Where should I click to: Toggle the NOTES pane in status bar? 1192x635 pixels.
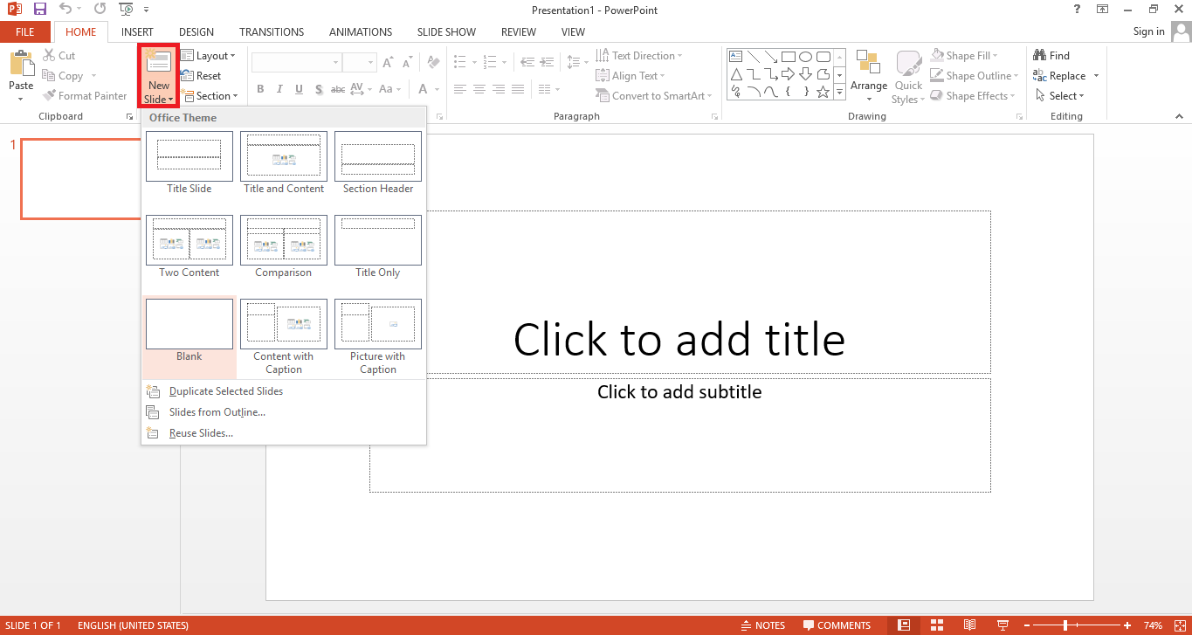tap(762, 625)
